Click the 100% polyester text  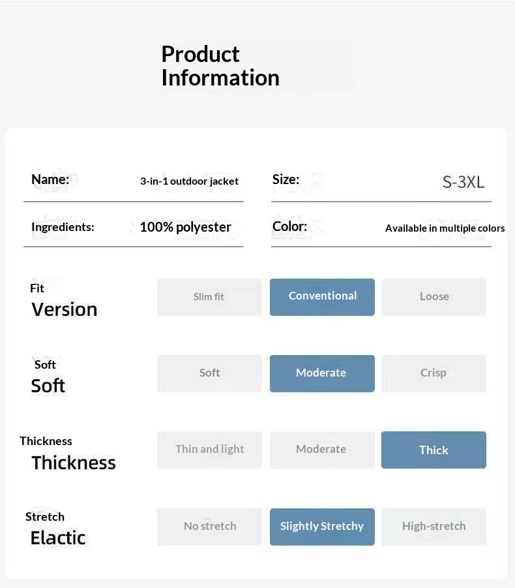click(x=185, y=227)
